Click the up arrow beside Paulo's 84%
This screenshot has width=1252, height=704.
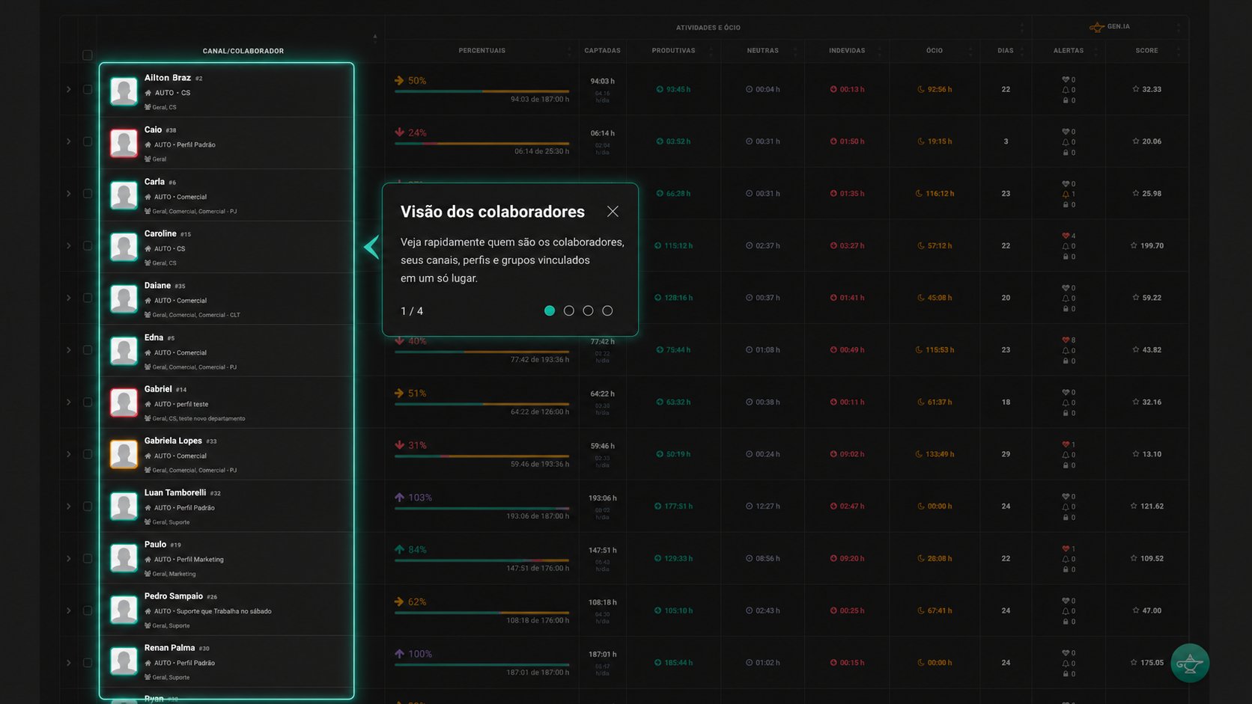(399, 549)
